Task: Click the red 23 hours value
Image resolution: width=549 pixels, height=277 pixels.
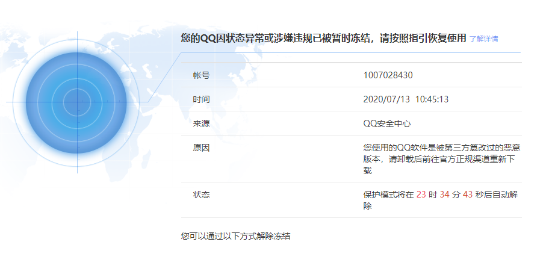Action: [421, 195]
